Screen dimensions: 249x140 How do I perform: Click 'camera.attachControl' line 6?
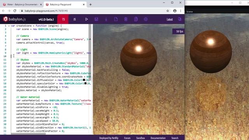40,43
